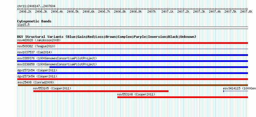The height and width of the screenshot is (117, 256).
Task: Click the 2406.5k ruler tick label
Action: point(73,11)
